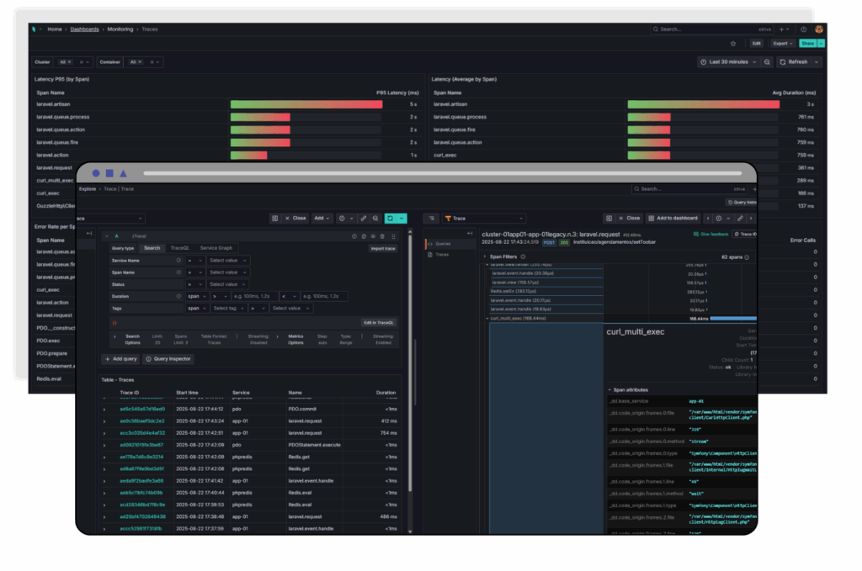862x571 pixels.
Task: Click the minimum Duration input field
Action: pyautogui.click(x=253, y=296)
